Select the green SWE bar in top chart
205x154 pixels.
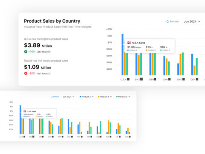pyautogui.click(x=183, y=64)
